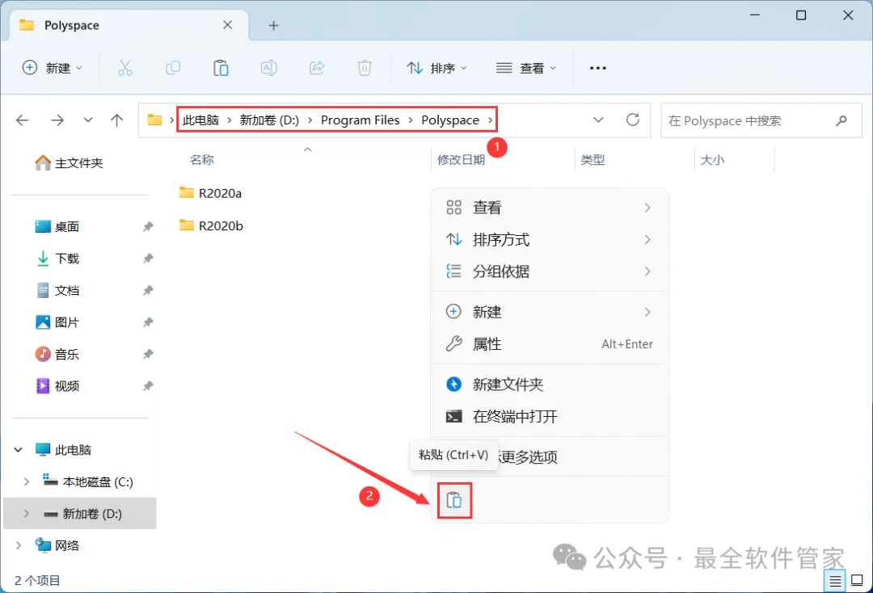
Task: Sort by 修改日期 column header
Action: [x=461, y=160]
